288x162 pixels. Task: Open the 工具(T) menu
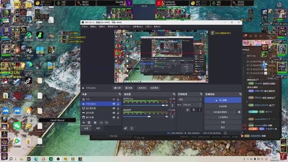click(148, 27)
